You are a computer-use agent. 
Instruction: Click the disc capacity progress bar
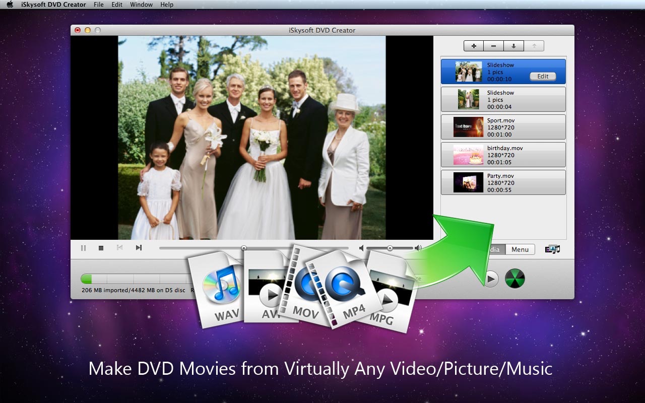pyautogui.click(x=134, y=279)
